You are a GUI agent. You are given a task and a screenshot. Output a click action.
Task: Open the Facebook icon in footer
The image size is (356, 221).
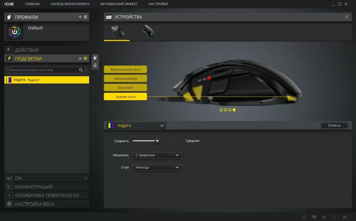334,217
